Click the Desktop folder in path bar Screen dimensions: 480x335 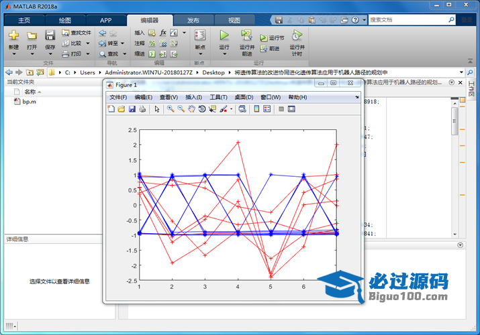(213, 72)
